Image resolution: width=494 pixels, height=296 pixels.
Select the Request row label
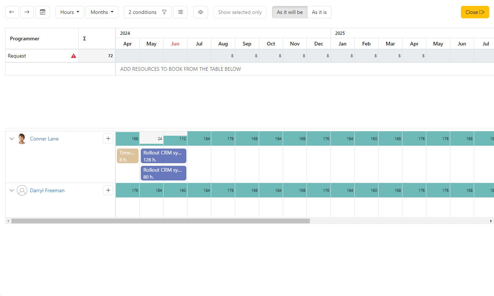click(17, 56)
